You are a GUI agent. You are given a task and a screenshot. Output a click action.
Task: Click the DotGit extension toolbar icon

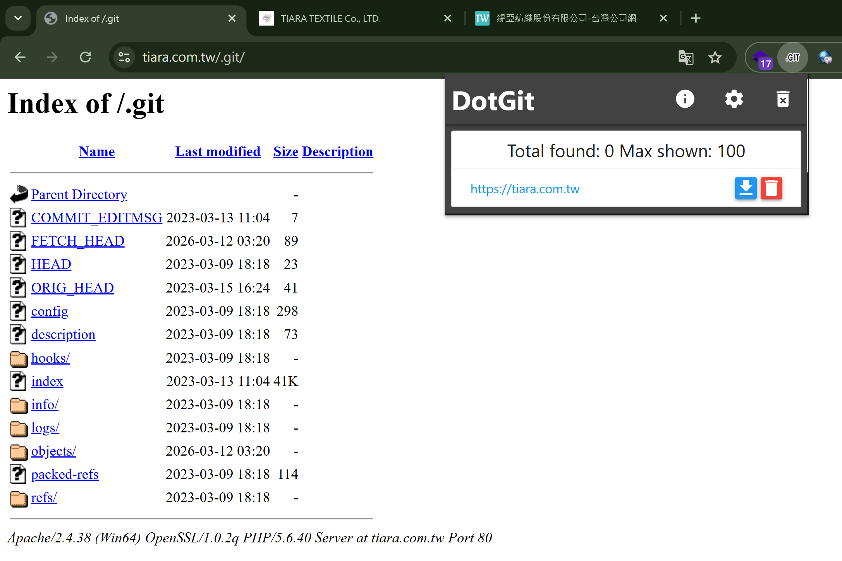point(792,57)
